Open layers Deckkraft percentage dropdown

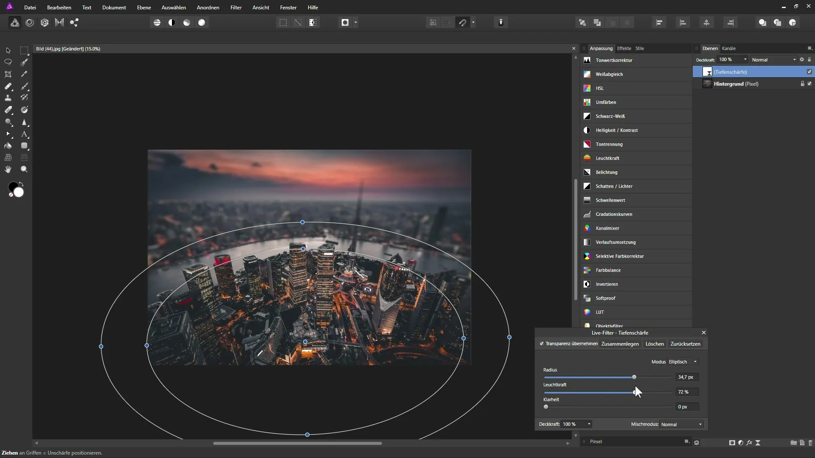click(733, 59)
